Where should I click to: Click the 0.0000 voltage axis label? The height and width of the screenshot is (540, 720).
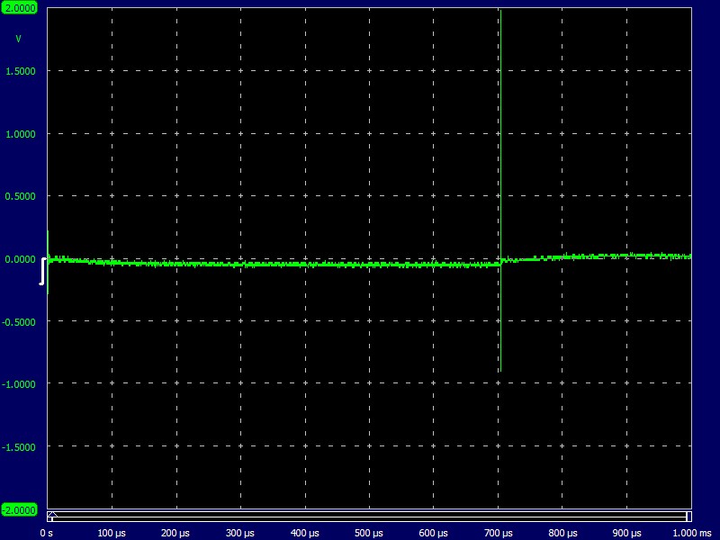(x=20, y=259)
